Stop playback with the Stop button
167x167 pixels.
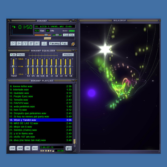[31, 44]
